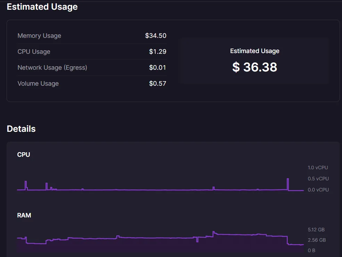
Task: Click the peak of the RAM usage line
Action: click(214, 232)
